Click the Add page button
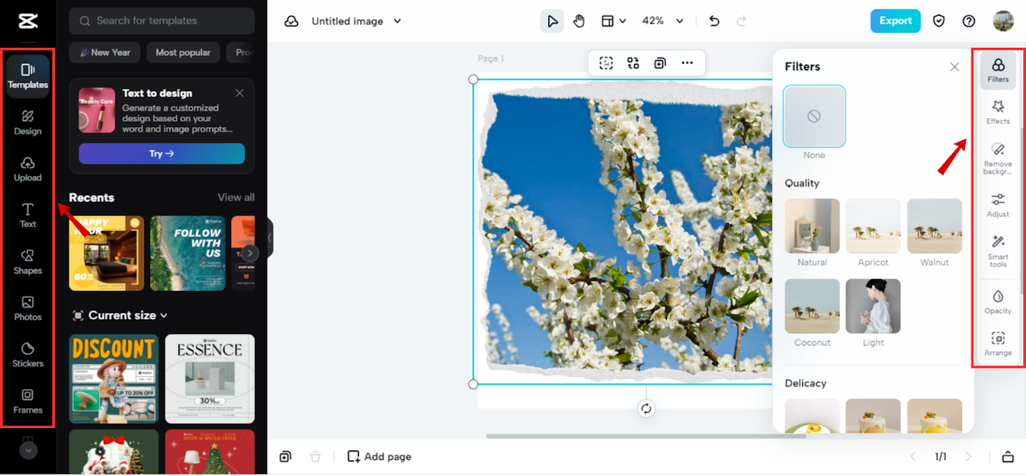Screen dimensions: 1026x476 [379, 457]
